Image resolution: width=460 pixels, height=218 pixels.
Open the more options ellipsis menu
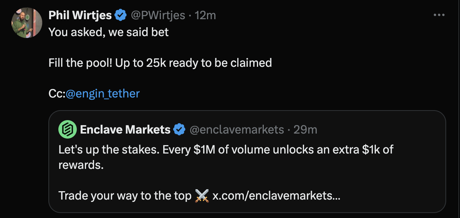(x=438, y=15)
